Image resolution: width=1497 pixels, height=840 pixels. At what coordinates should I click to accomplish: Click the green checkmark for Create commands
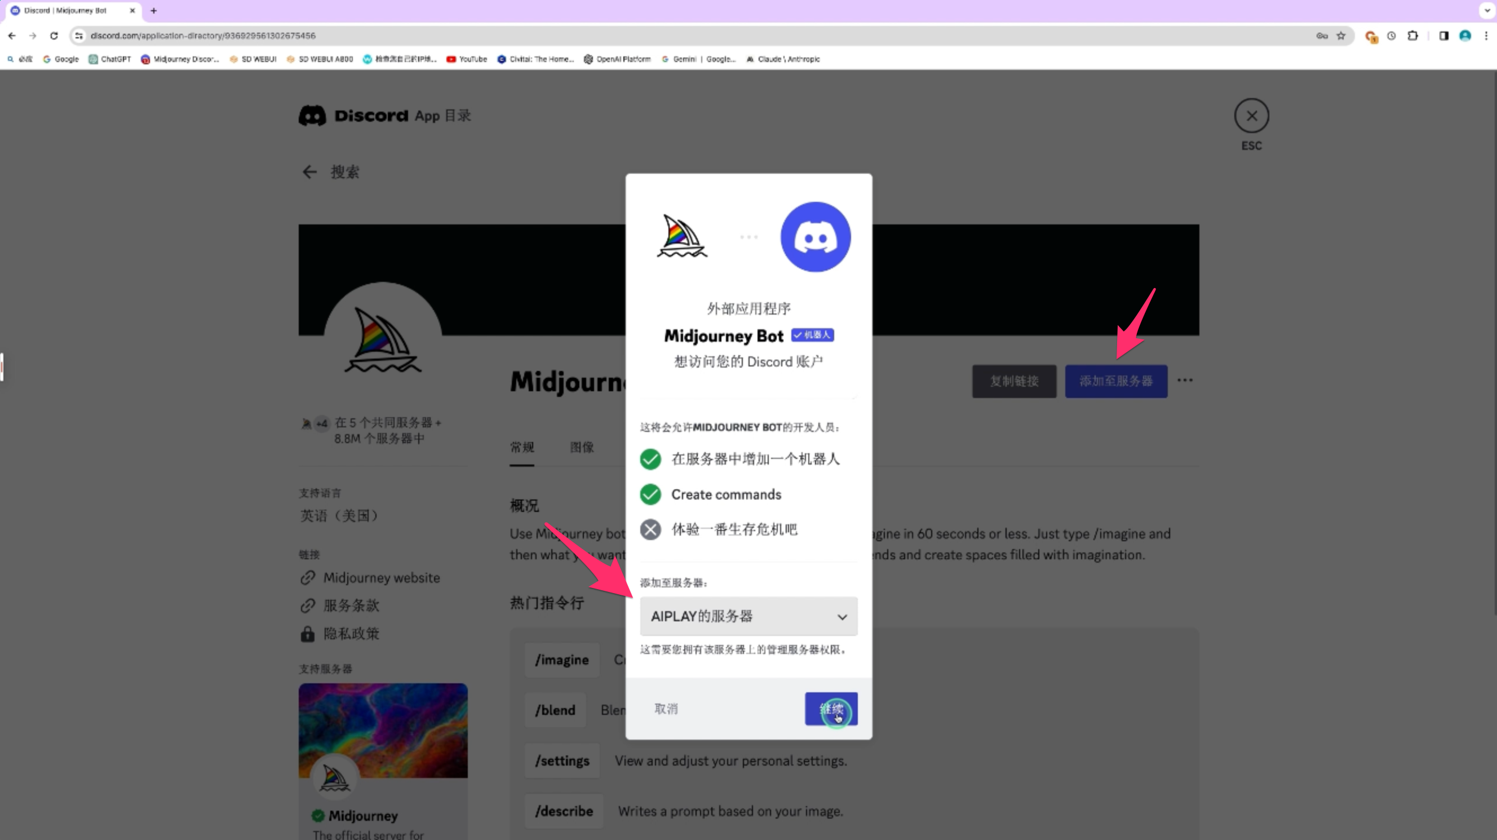(650, 494)
